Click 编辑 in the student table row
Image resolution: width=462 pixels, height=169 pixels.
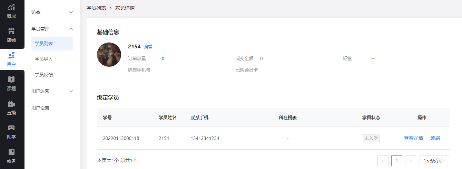(x=435, y=138)
